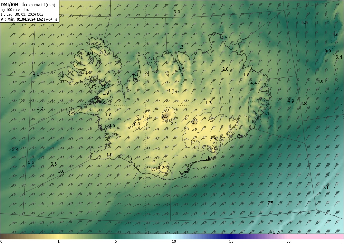
Task: Click the map value "3.6"
Action: click(x=62, y=171)
